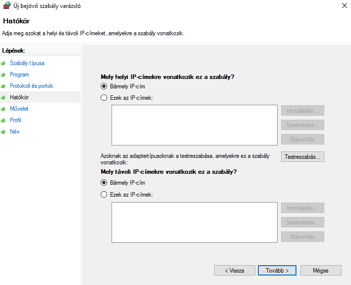
Task: Open the Program step in sidebar
Action: pyautogui.click(x=19, y=74)
